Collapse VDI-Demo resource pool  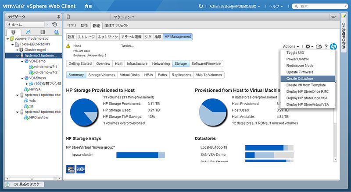tap(22, 61)
